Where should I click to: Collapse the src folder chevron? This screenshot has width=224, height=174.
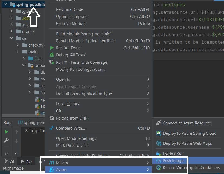click(12, 38)
